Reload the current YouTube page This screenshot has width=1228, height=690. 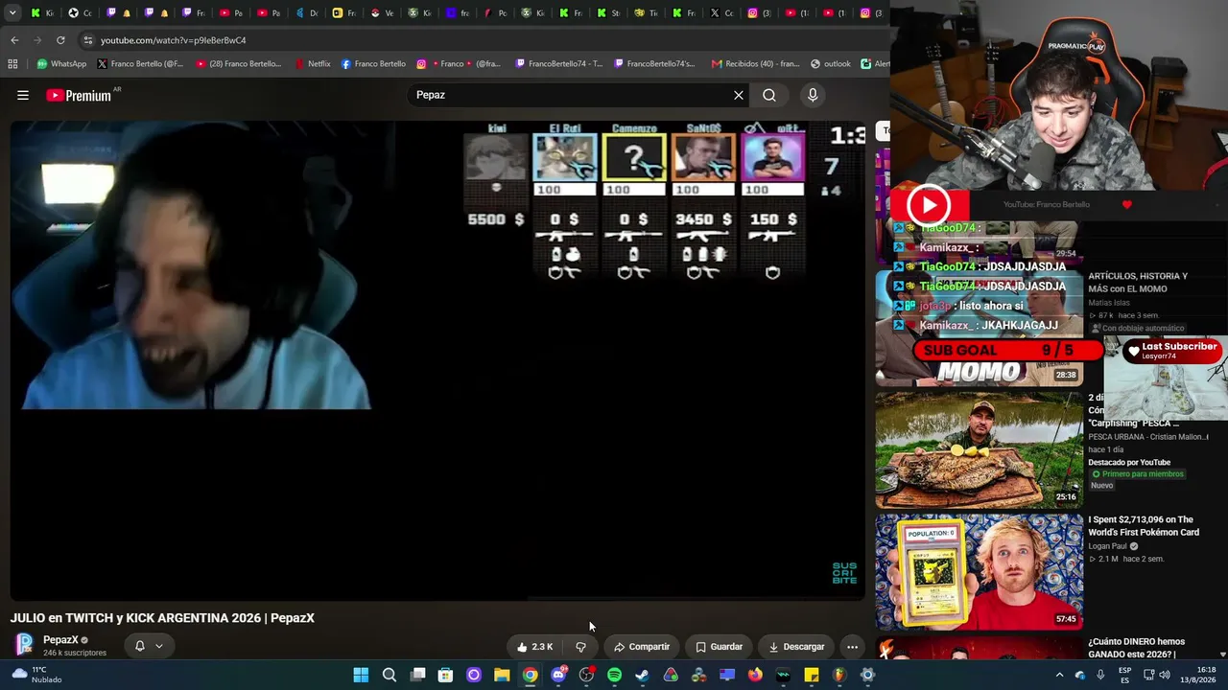tap(60, 40)
